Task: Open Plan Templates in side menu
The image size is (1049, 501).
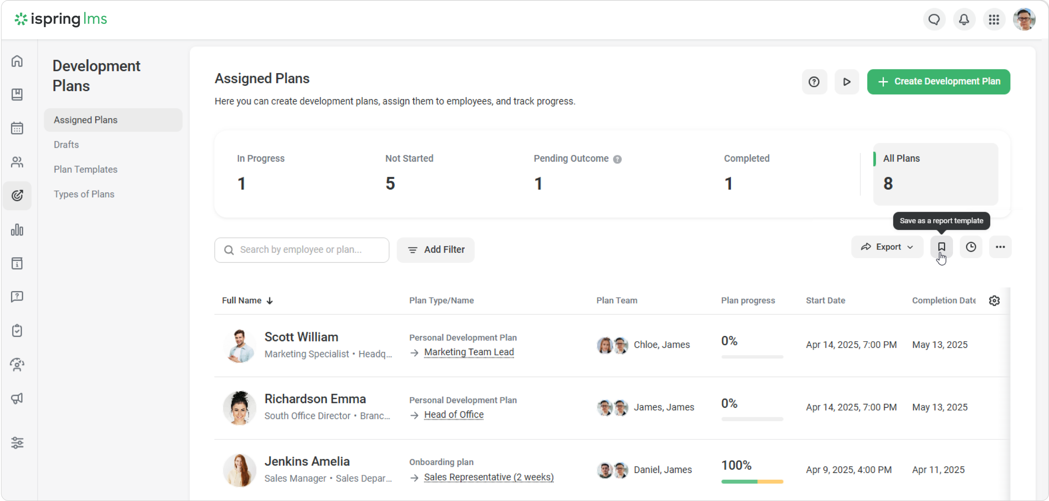Action: pyautogui.click(x=85, y=169)
